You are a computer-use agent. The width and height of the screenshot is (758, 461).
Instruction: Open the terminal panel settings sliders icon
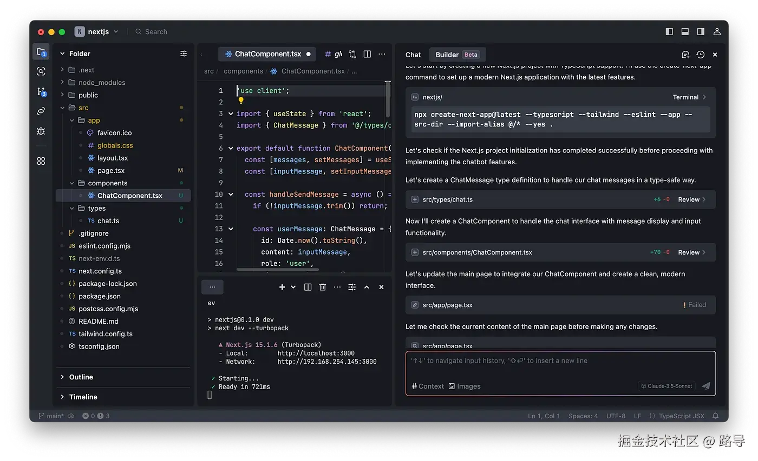[x=352, y=287]
